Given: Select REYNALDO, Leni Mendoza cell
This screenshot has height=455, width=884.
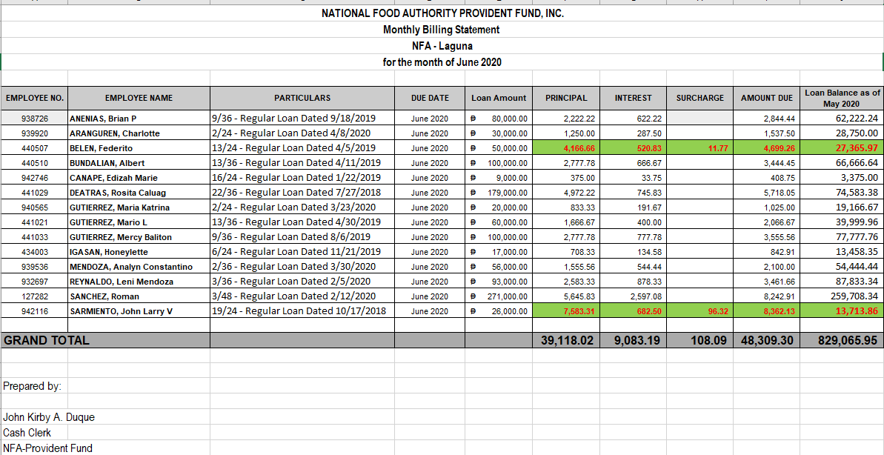Looking at the screenshot, I should (x=139, y=281).
